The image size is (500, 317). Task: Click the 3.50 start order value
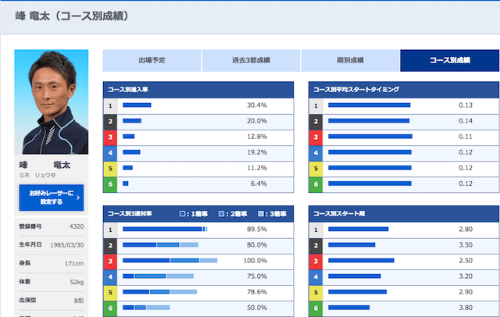(466, 244)
